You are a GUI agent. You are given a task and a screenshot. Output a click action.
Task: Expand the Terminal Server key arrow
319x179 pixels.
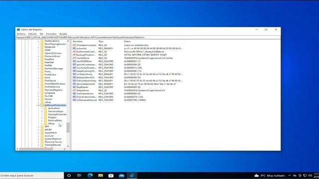click(x=38, y=142)
